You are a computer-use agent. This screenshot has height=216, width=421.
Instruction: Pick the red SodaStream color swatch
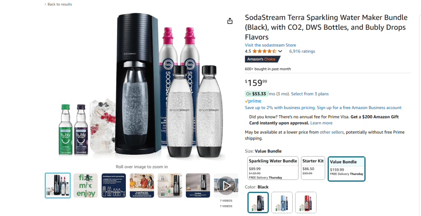click(x=306, y=202)
